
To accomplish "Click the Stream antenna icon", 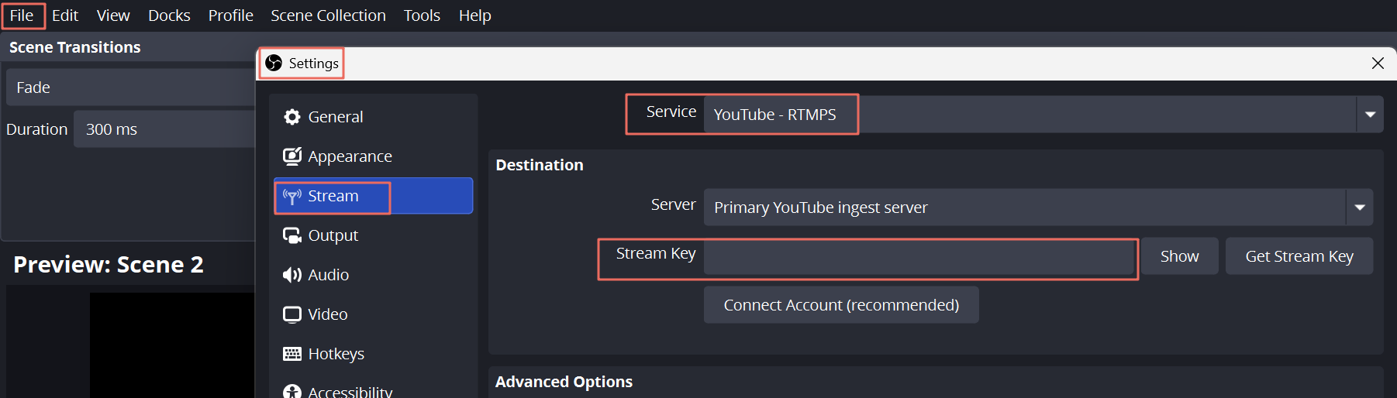I will point(292,196).
